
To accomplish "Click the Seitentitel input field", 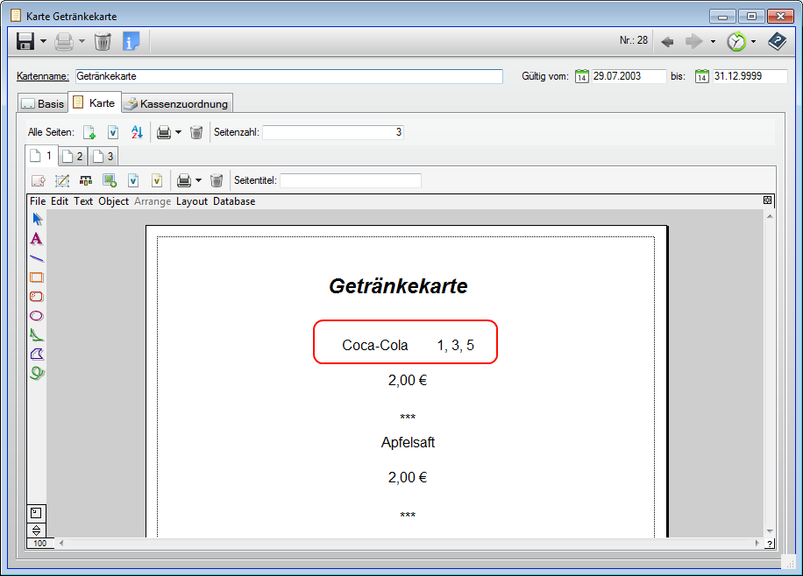I will tap(350, 180).
